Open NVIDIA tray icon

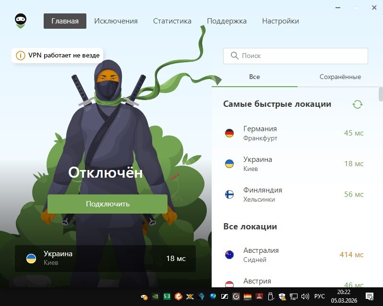point(156,296)
